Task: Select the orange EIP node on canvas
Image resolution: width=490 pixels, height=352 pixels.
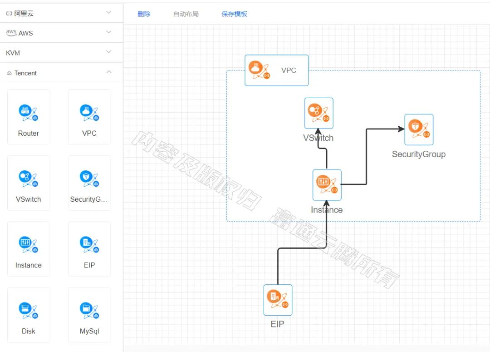Action: click(x=278, y=300)
